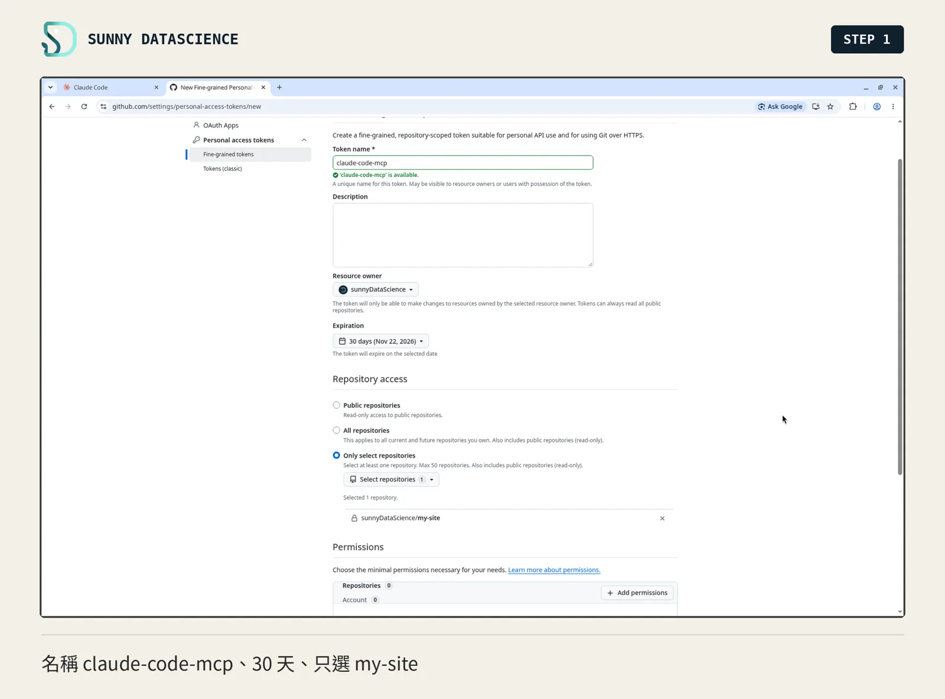This screenshot has height=699, width=945.
Task: Close the New Fine-grained Personal tab
Action: (263, 87)
